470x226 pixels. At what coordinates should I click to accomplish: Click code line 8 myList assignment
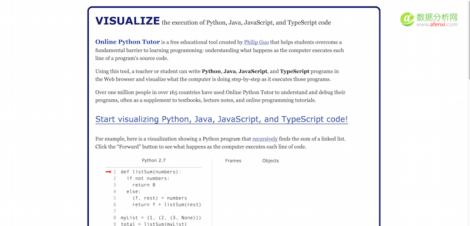click(x=160, y=218)
